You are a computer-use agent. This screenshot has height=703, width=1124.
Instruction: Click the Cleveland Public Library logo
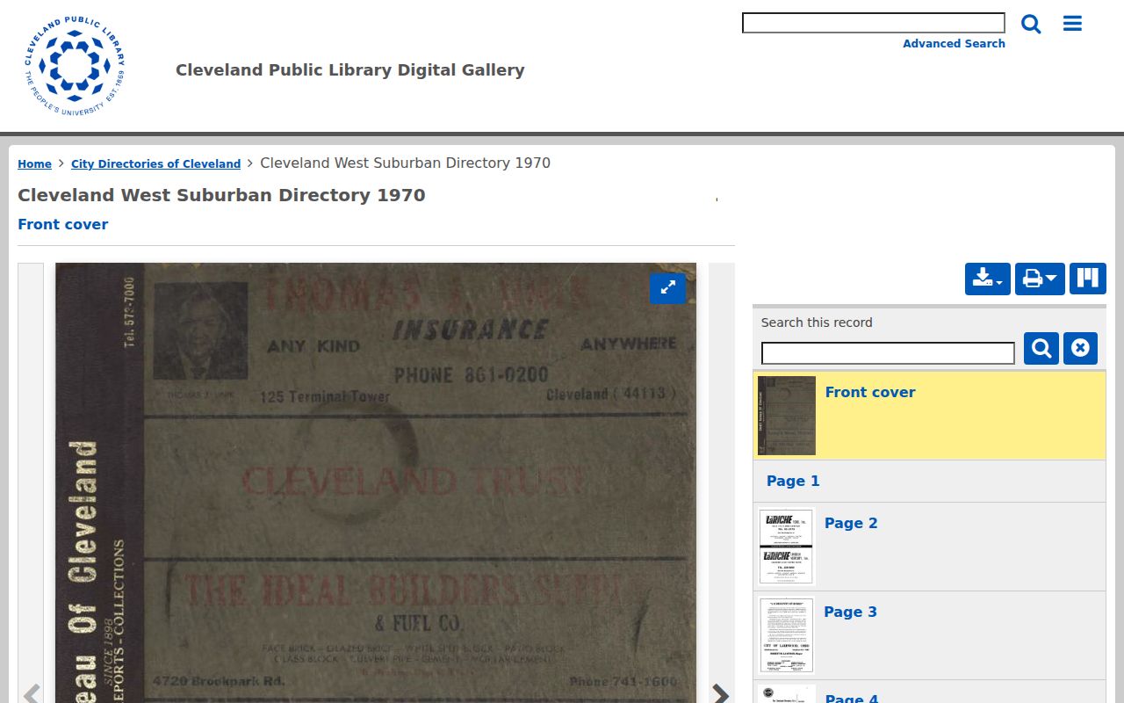click(x=75, y=67)
